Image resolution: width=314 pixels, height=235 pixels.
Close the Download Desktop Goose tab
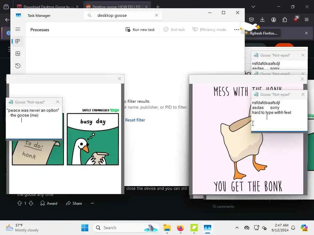77,7
